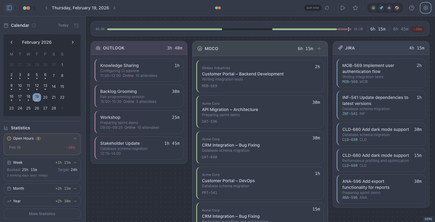Click the Jira integration icon in the top bar
Image resolution: width=435 pixels, height=222 pixels.
click(381, 8)
